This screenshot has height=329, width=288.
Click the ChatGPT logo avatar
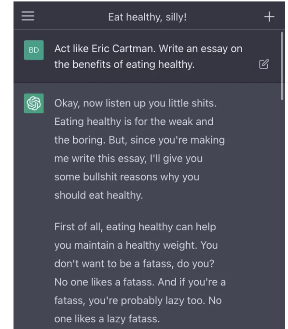pyautogui.click(x=34, y=103)
